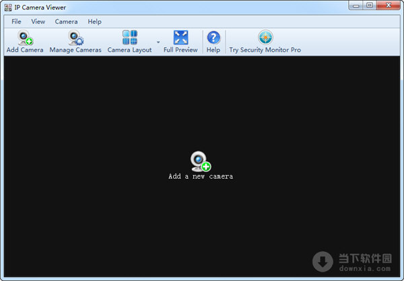Maximize the IP Camera Viewer window
404x281 pixels.
pyautogui.click(x=370, y=5)
